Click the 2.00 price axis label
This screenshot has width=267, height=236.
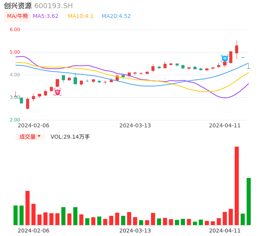pyautogui.click(x=15, y=120)
